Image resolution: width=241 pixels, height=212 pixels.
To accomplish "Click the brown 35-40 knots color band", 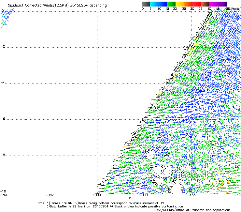I will (205, 4).
